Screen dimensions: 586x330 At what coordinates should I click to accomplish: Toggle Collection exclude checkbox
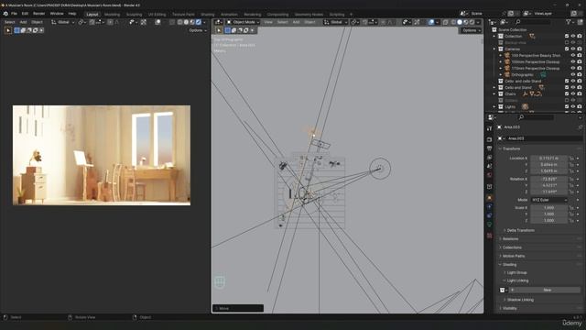(x=567, y=37)
